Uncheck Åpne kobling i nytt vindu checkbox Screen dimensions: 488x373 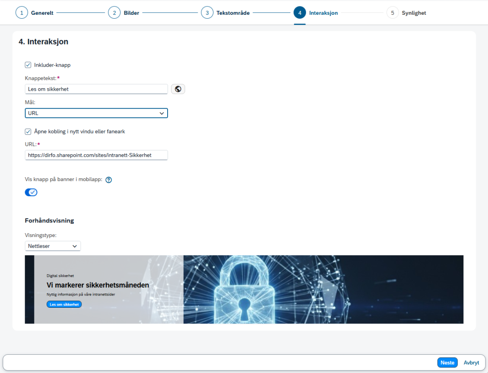(28, 131)
